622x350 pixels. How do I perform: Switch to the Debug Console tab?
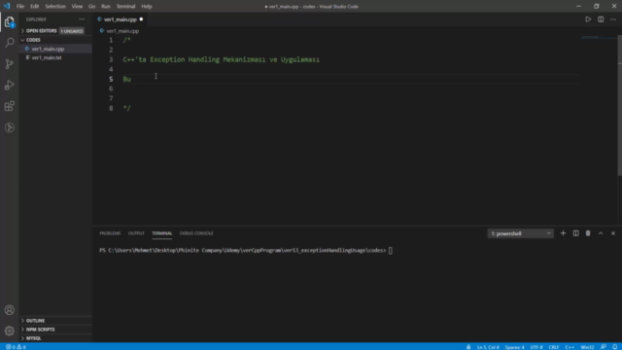click(196, 233)
